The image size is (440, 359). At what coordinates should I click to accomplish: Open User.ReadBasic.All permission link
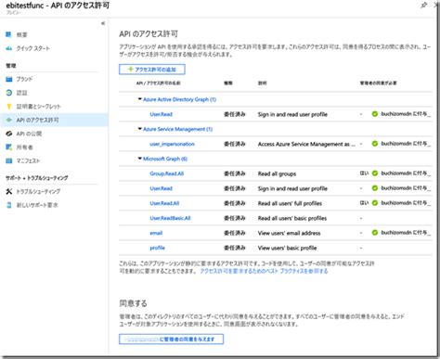170,218
